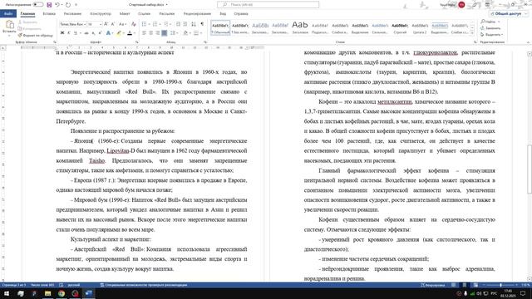Click the Заменить button
Image resolution: width=532 pixels, height=299 pixels.
pos(490,28)
